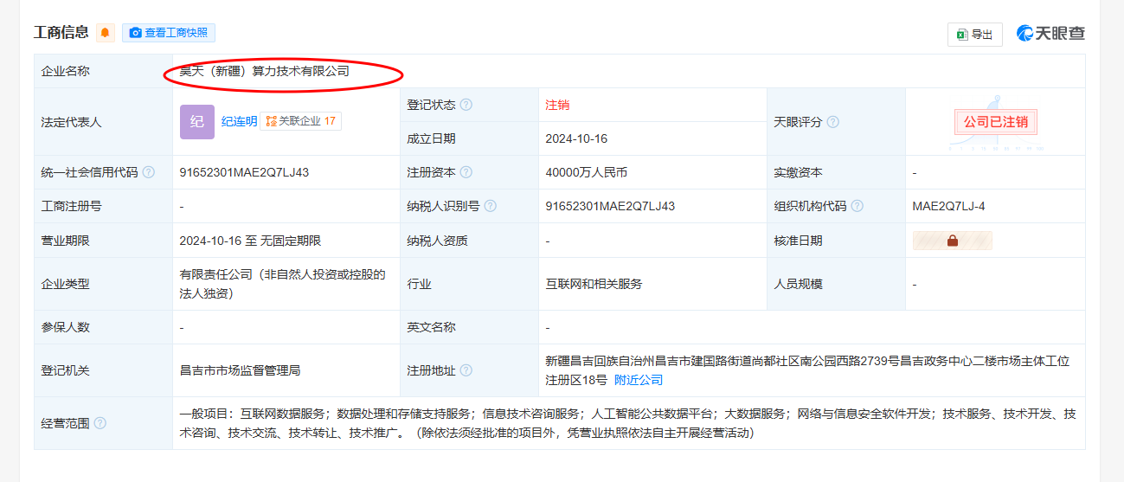Select the 经营范围 description text
The height and width of the screenshot is (482, 1124).
pos(627,423)
